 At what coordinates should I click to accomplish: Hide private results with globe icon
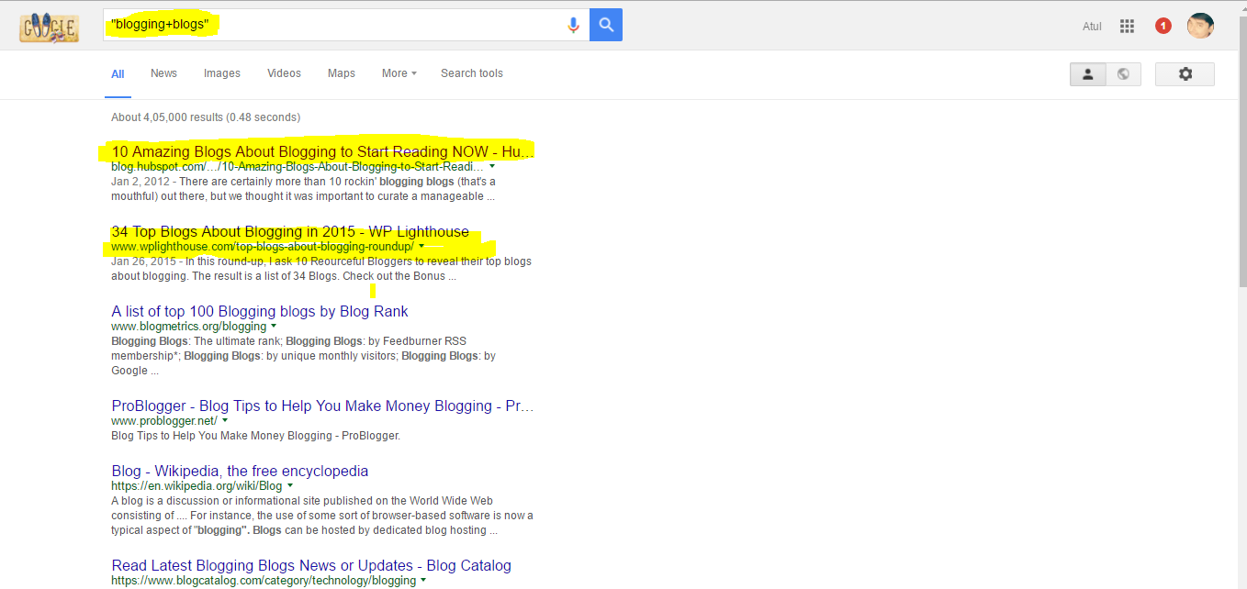pyautogui.click(x=1123, y=74)
